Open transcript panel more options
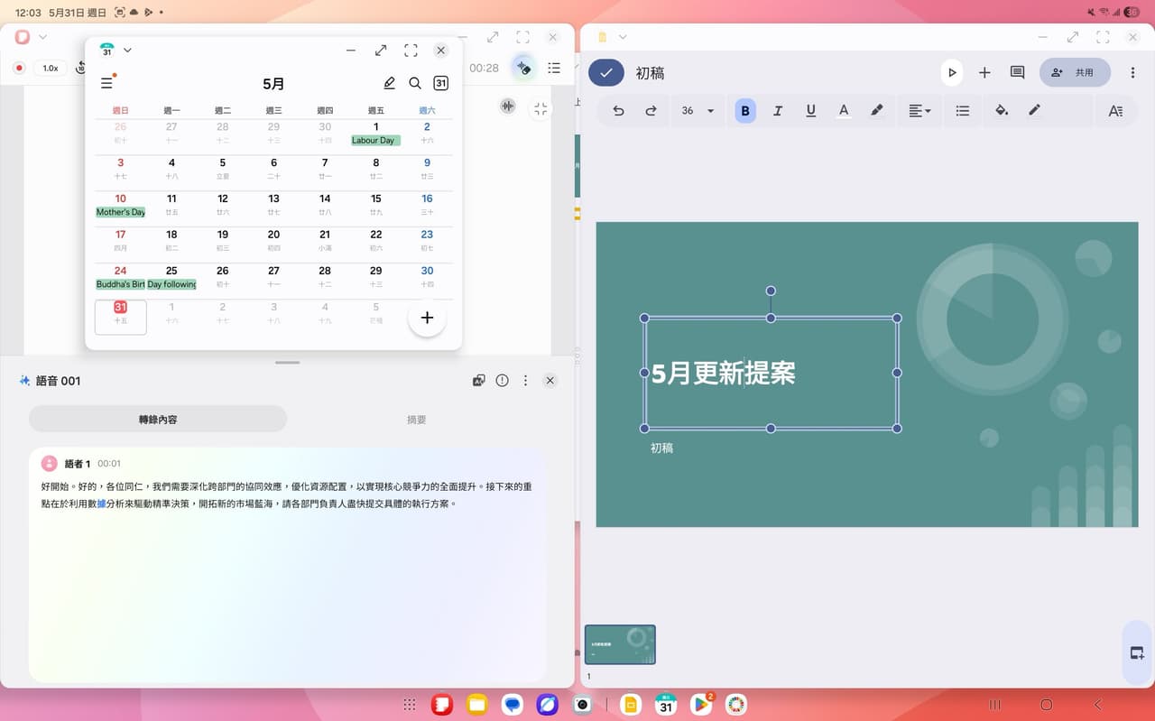1155x721 pixels. click(525, 381)
